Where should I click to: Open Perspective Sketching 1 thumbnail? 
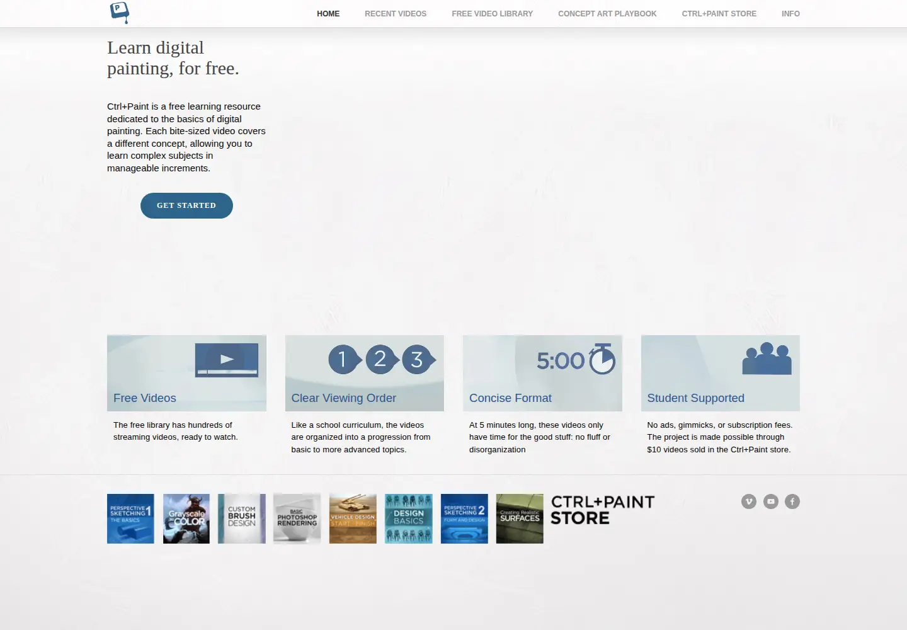(x=130, y=518)
